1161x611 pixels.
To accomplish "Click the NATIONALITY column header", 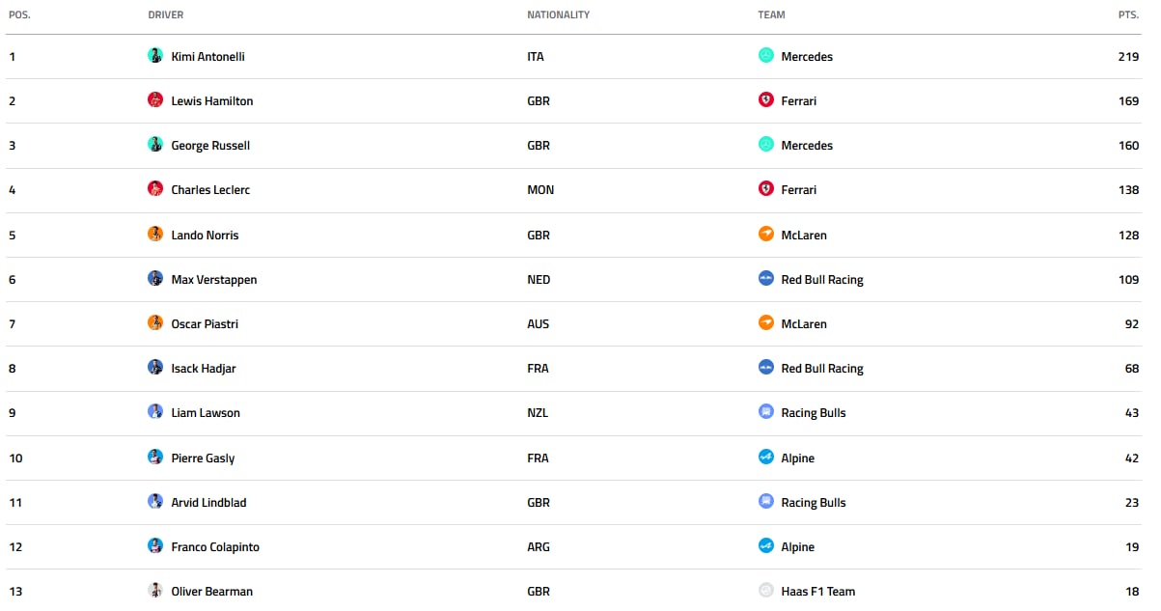I will [x=558, y=14].
